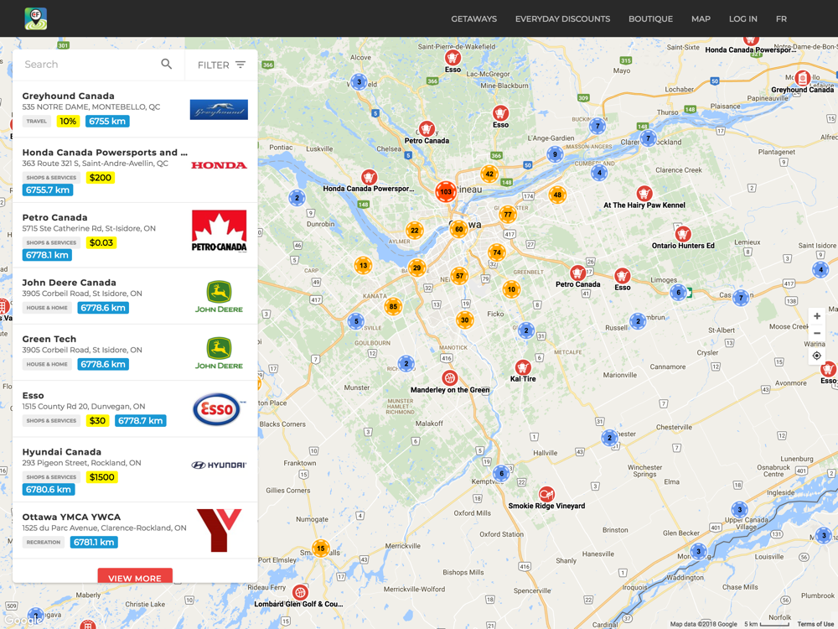Screen dimensions: 838x629
Task: Click the orange cluster marker 77
Action: click(508, 215)
